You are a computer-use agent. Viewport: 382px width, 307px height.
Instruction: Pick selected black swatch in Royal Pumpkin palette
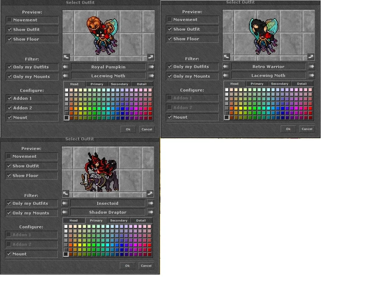(66, 118)
